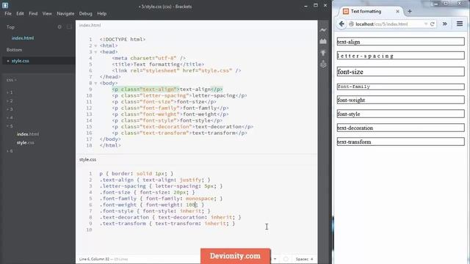Fold the body tag on line 8
The height and width of the screenshot is (264, 470).
95,83
